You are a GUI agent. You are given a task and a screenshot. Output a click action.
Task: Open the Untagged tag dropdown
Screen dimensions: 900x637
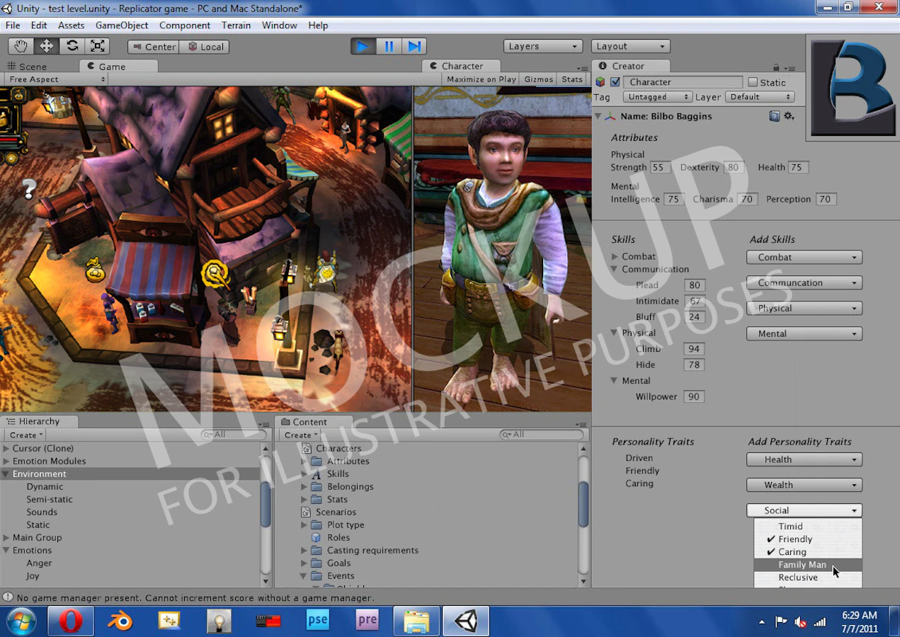pyautogui.click(x=657, y=97)
